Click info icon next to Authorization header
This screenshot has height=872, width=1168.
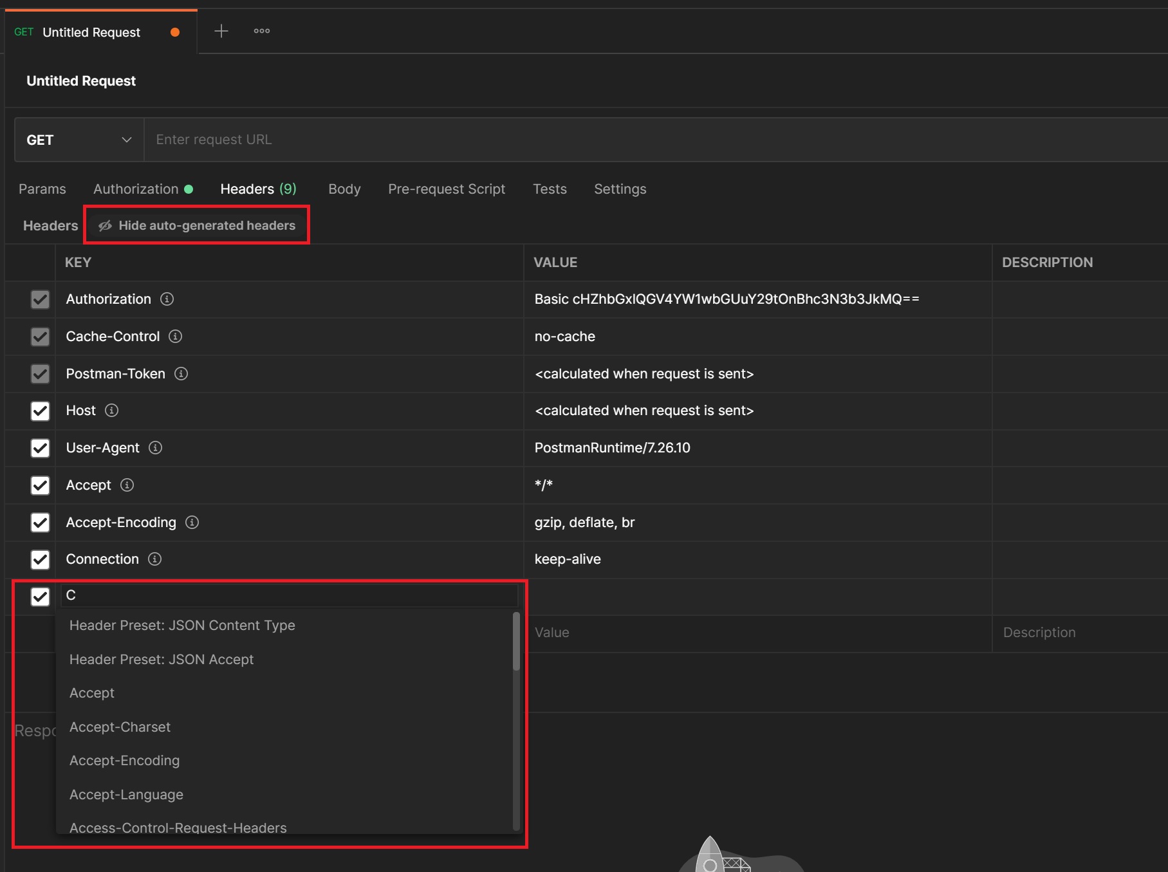point(167,299)
